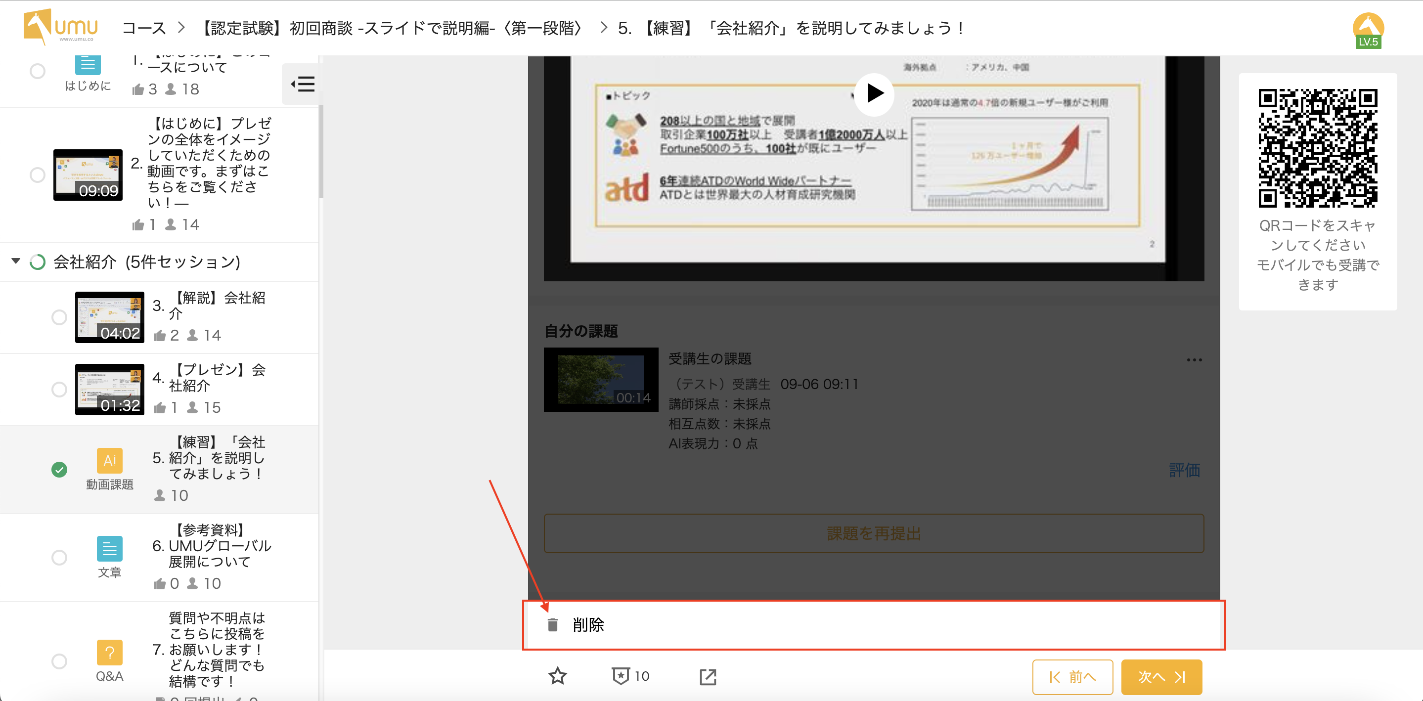This screenshot has height=701, width=1423.
Task: Collapse the sidebar with the list toggle icon
Action: tap(303, 84)
